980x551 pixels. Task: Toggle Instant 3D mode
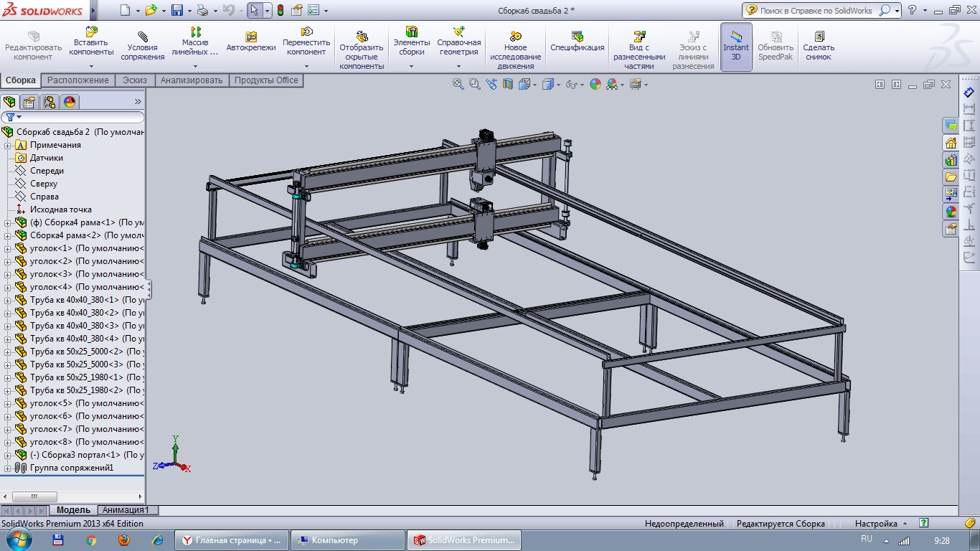tap(736, 46)
